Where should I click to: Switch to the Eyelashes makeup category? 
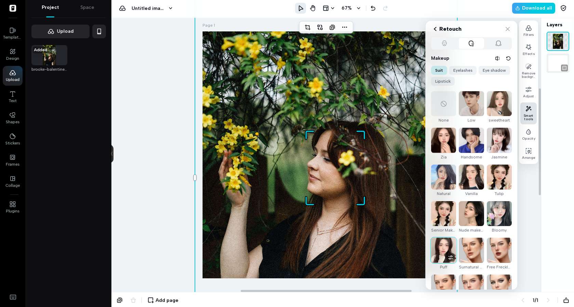463,70
